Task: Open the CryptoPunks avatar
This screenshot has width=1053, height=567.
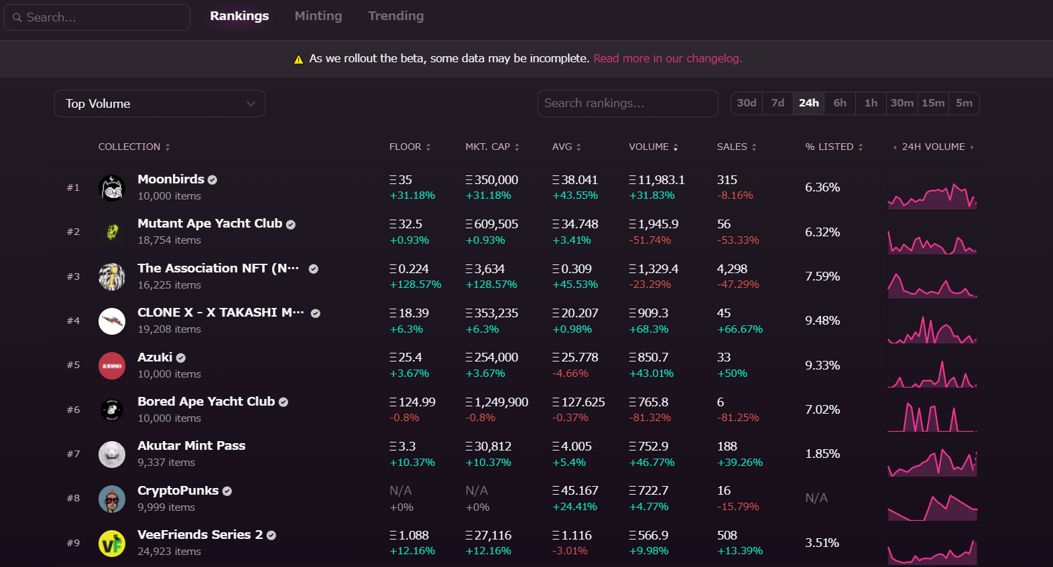Action: [x=112, y=499]
